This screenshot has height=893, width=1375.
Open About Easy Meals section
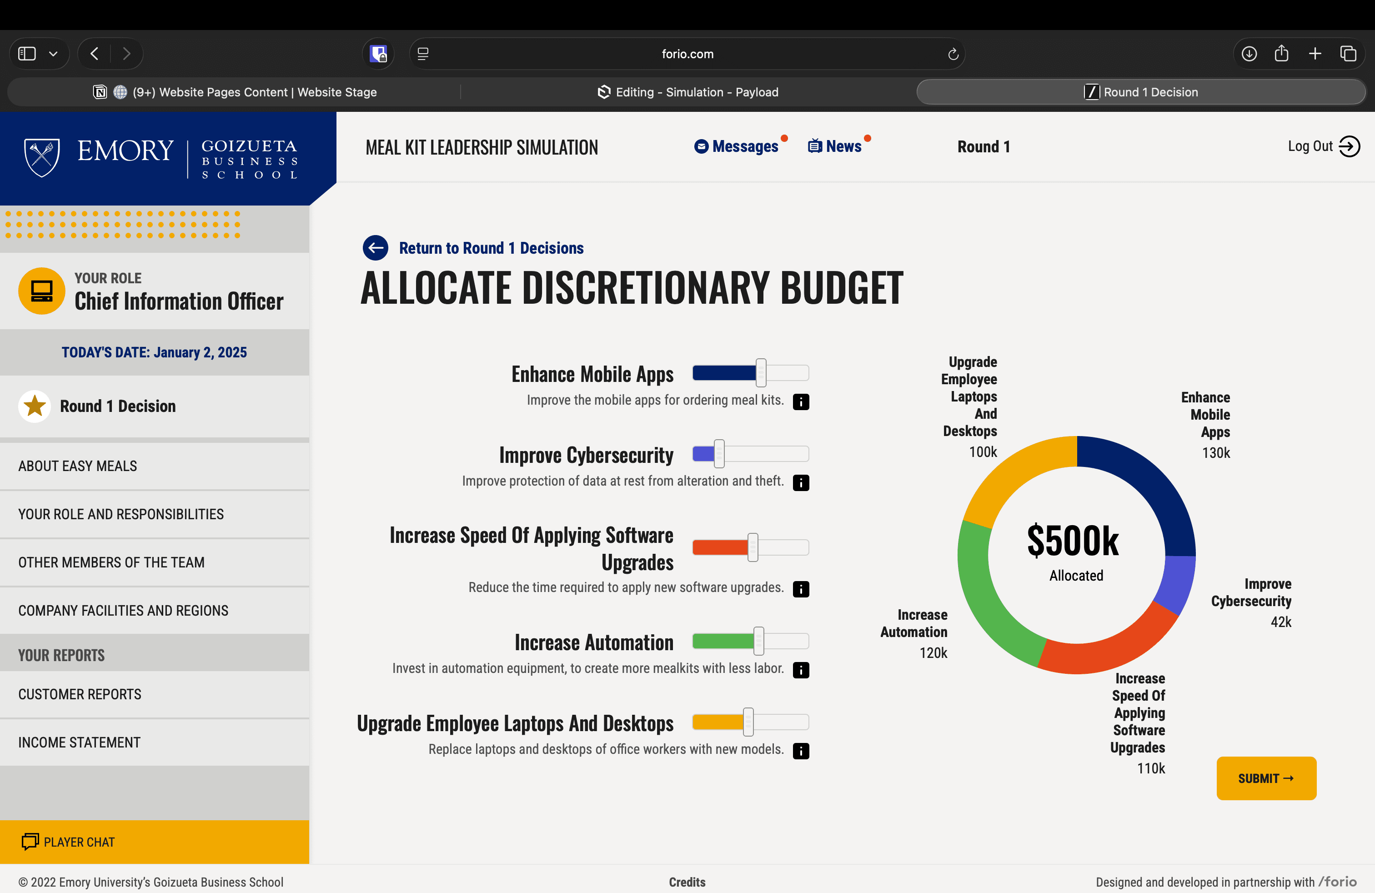coord(77,466)
